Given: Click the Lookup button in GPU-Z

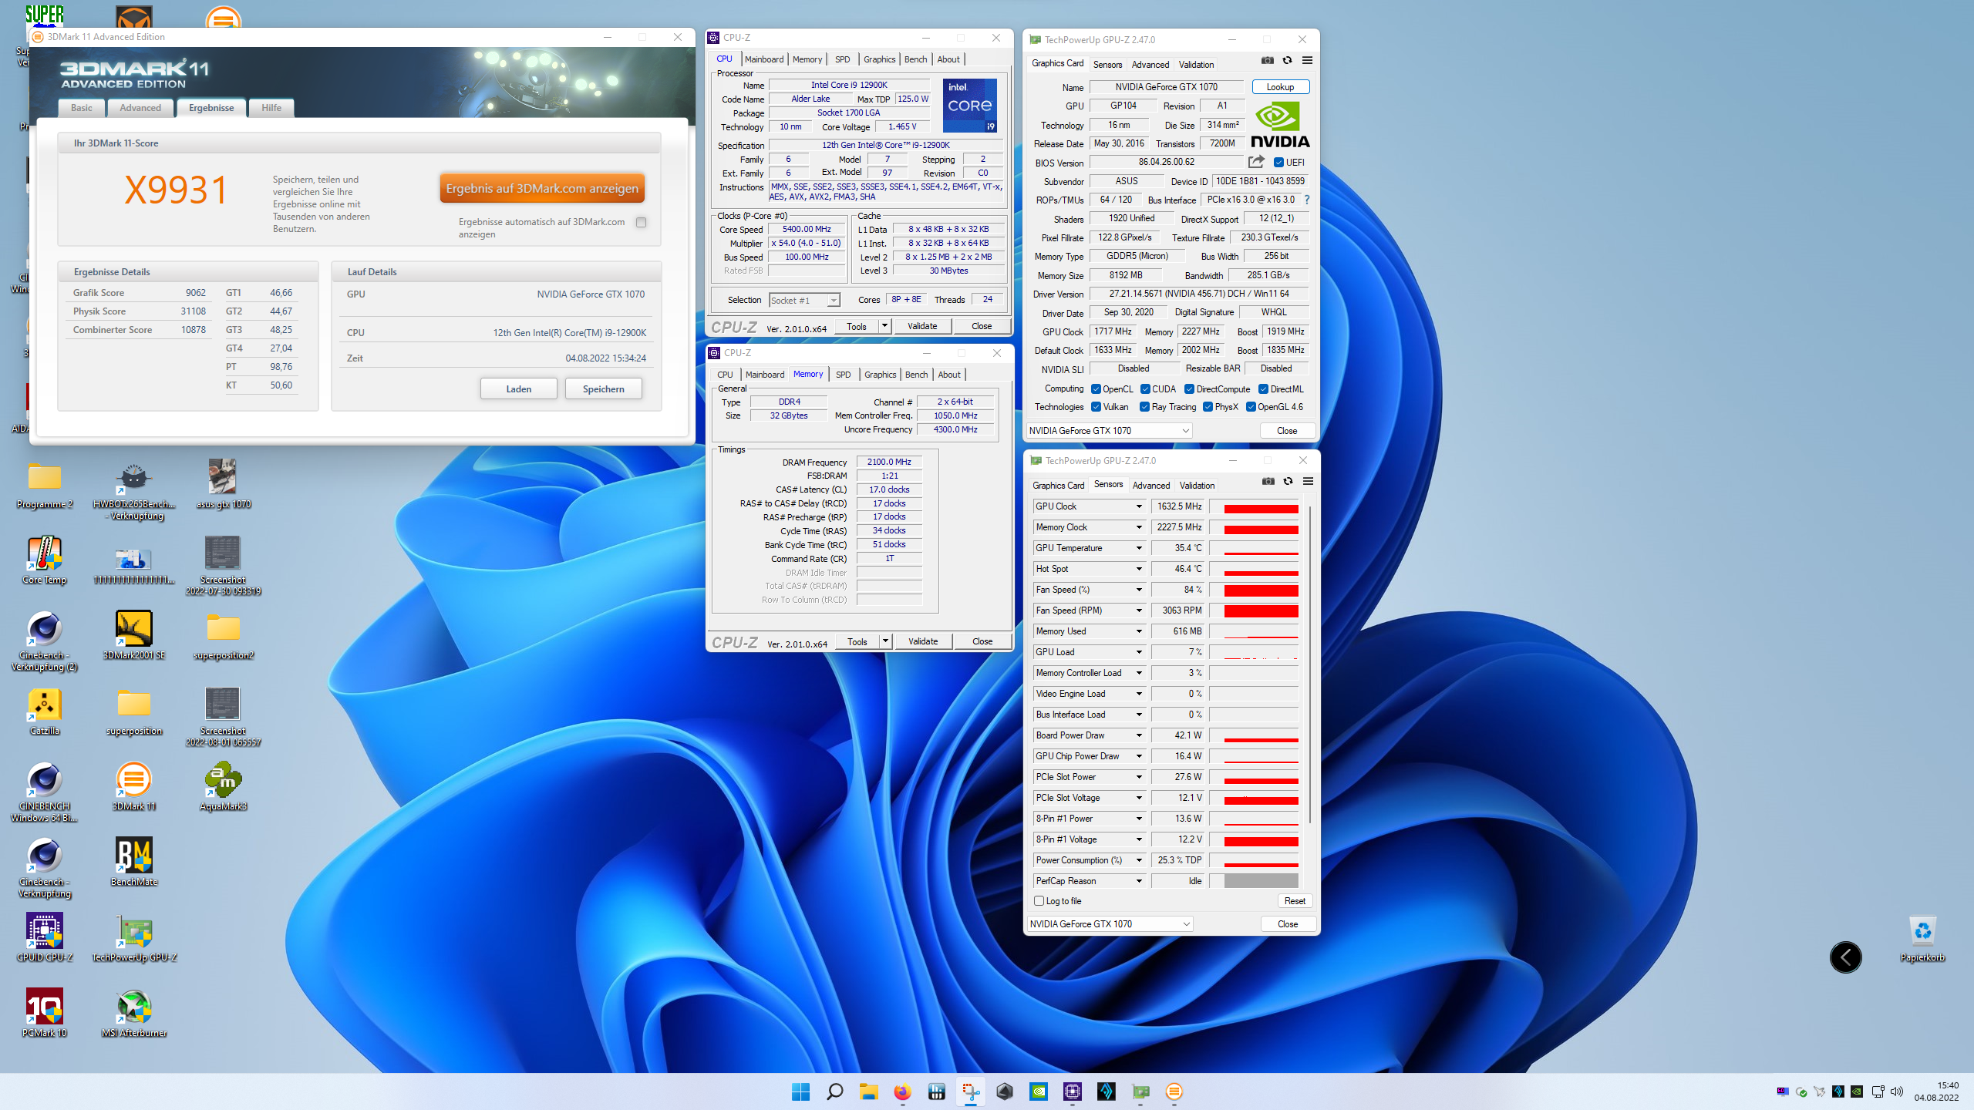Looking at the screenshot, I should click(x=1280, y=87).
